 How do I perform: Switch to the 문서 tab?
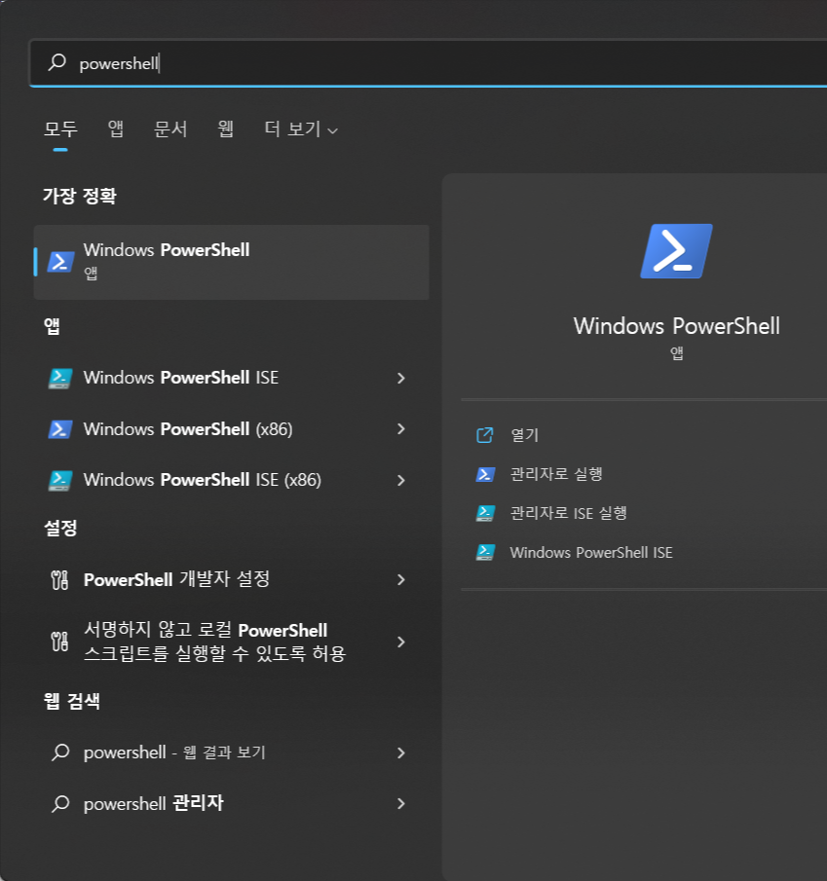tap(170, 128)
